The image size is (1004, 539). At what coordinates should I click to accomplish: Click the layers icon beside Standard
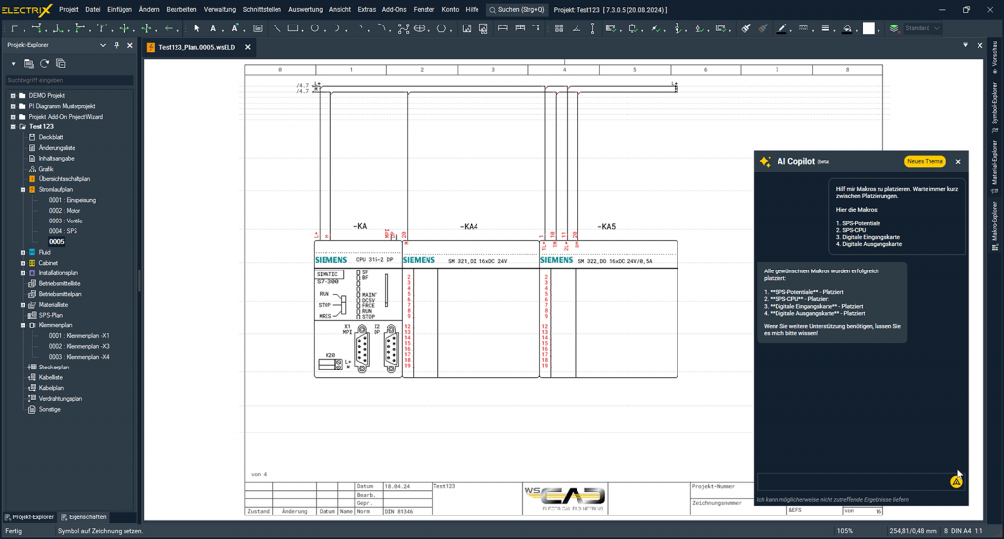894,28
